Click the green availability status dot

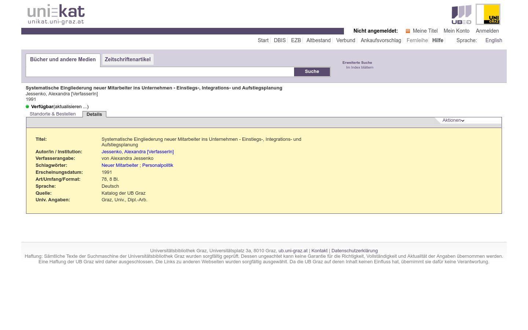[27, 107]
